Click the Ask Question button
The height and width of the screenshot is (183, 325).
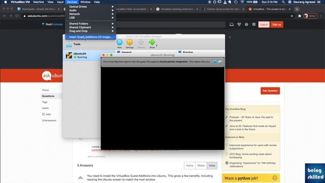point(270,90)
